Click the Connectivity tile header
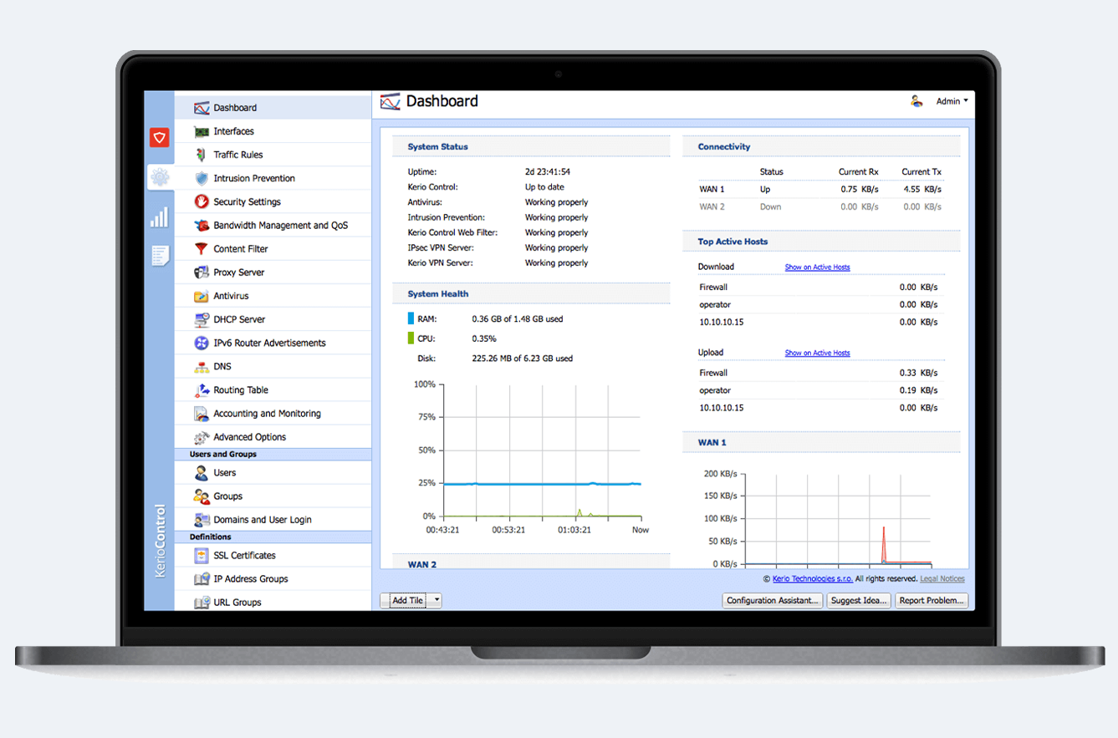 point(821,146)
